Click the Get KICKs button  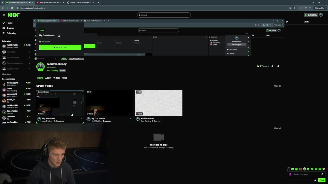pos(311,15)
